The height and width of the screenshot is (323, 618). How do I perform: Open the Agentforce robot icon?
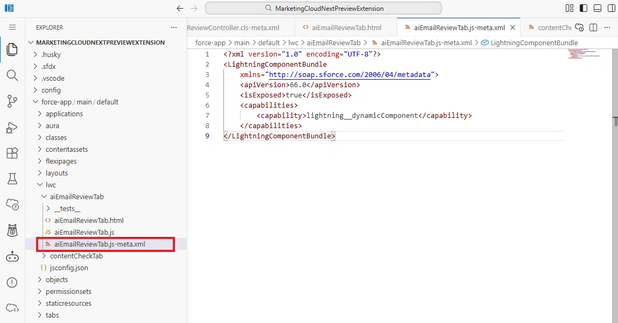pyautogui.click(x=12, y=257)
